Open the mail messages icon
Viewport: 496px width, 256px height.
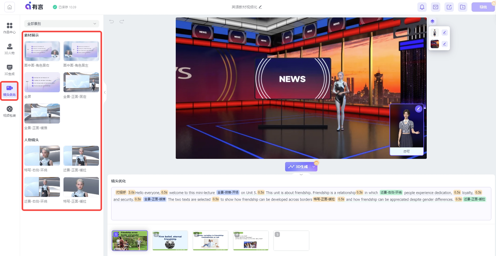point(436,7)
